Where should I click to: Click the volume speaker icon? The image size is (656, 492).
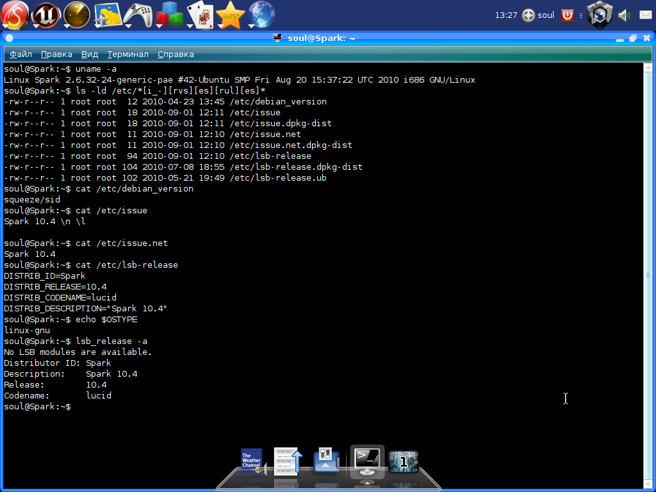624,15
